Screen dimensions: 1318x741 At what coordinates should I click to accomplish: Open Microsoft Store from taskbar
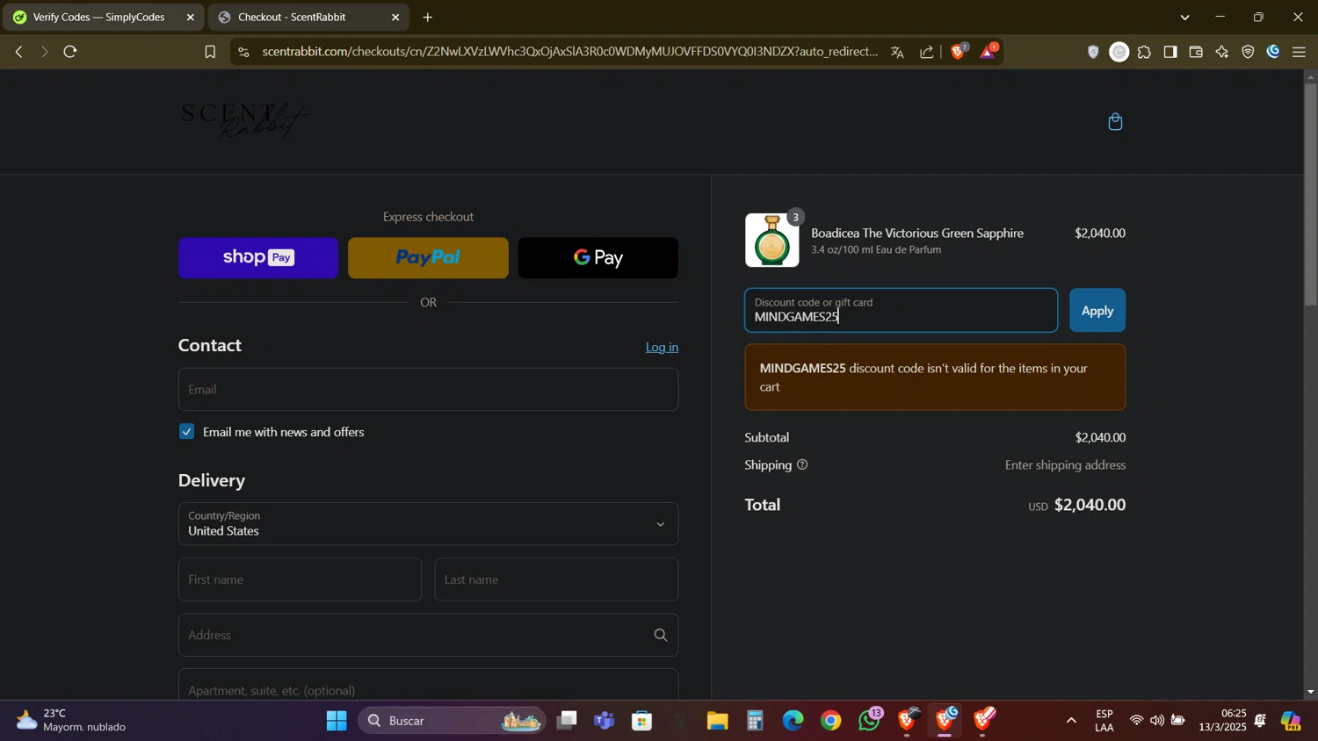(x=642, y=721)
